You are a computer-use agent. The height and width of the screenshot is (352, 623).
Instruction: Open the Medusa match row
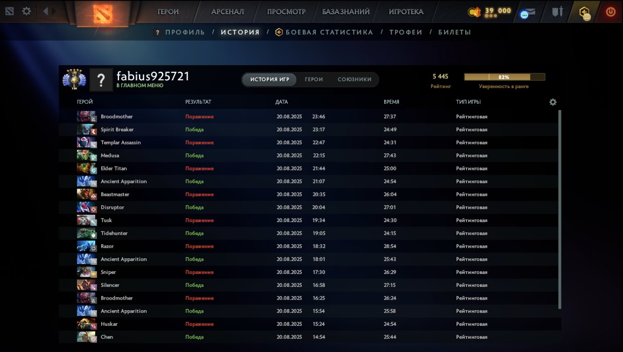pos(310,156)
